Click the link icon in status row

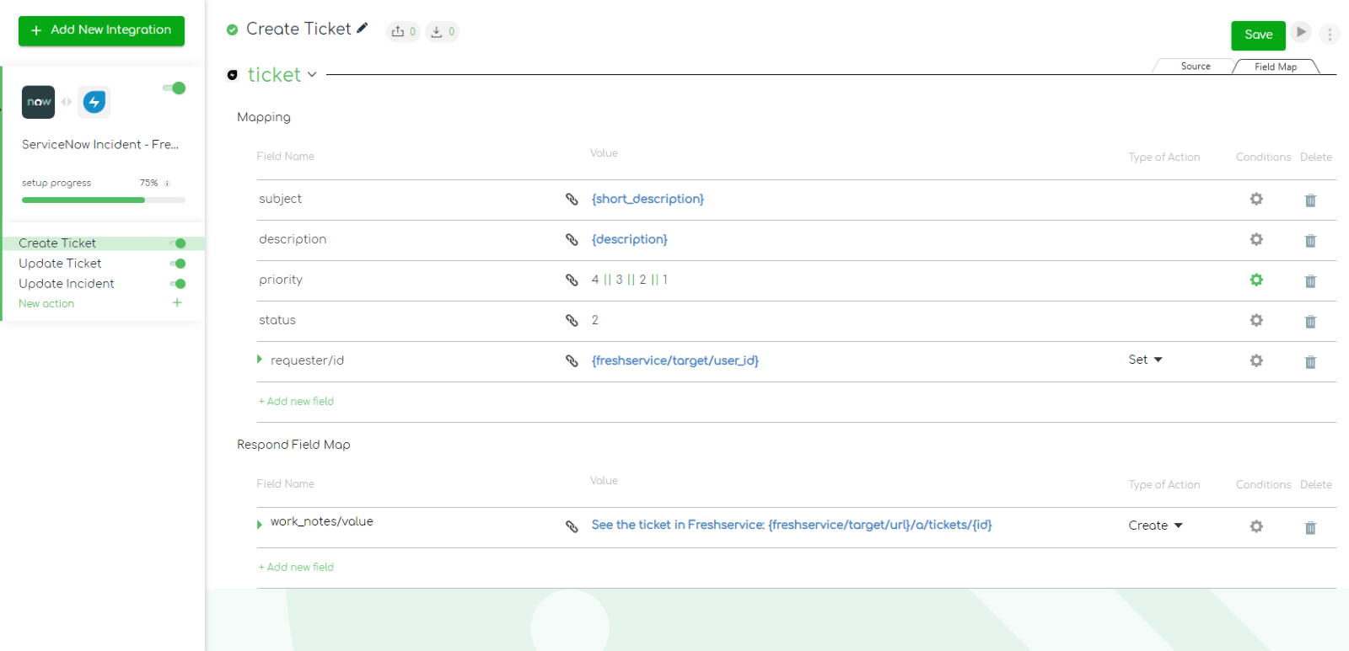click(572, 321)
